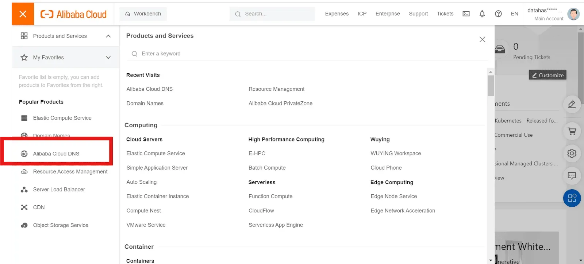Open the floating chat message icon
This screenshot has width=584, height=264.
572,176
